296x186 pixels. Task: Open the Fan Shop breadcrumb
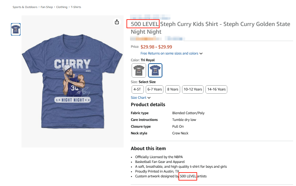point(47,7)
